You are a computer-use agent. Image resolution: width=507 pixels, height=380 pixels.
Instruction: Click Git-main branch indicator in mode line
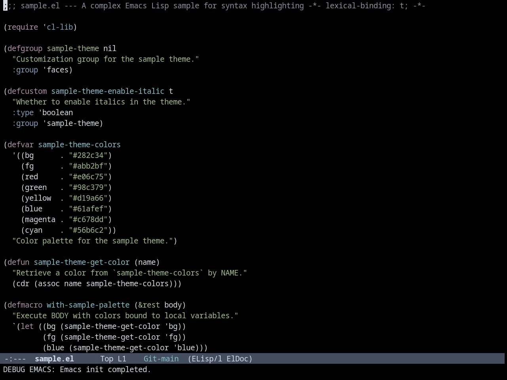pyautogui.click(x=161, y=359)
